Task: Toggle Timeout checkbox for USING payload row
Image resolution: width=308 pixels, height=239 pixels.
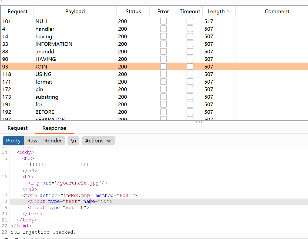Action: tap(190, 74)
